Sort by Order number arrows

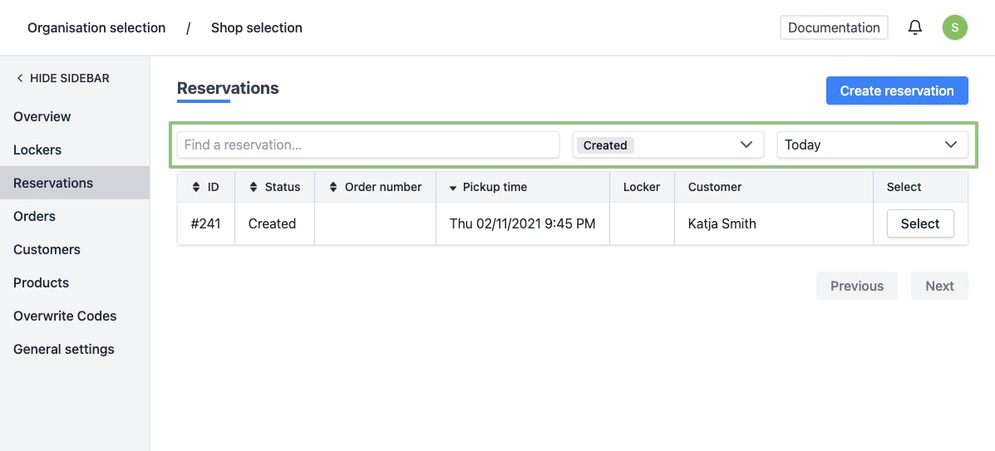point(333,188)
